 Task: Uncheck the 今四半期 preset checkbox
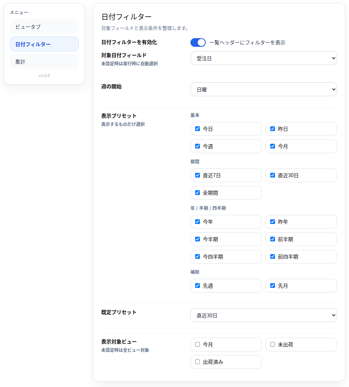click(198, 256)
